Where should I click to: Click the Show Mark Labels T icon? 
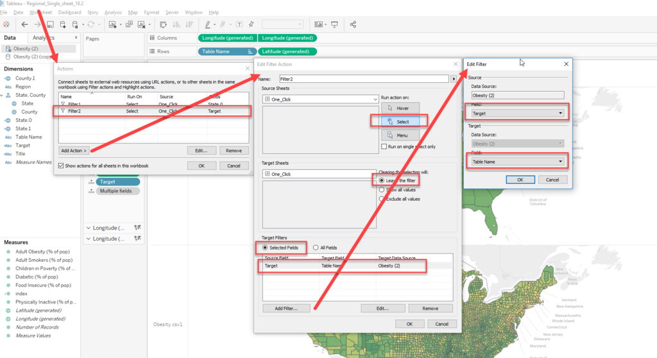(239, 24)
